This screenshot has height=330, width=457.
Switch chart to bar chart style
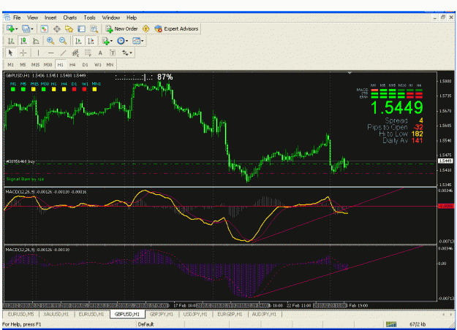[11, 41]
